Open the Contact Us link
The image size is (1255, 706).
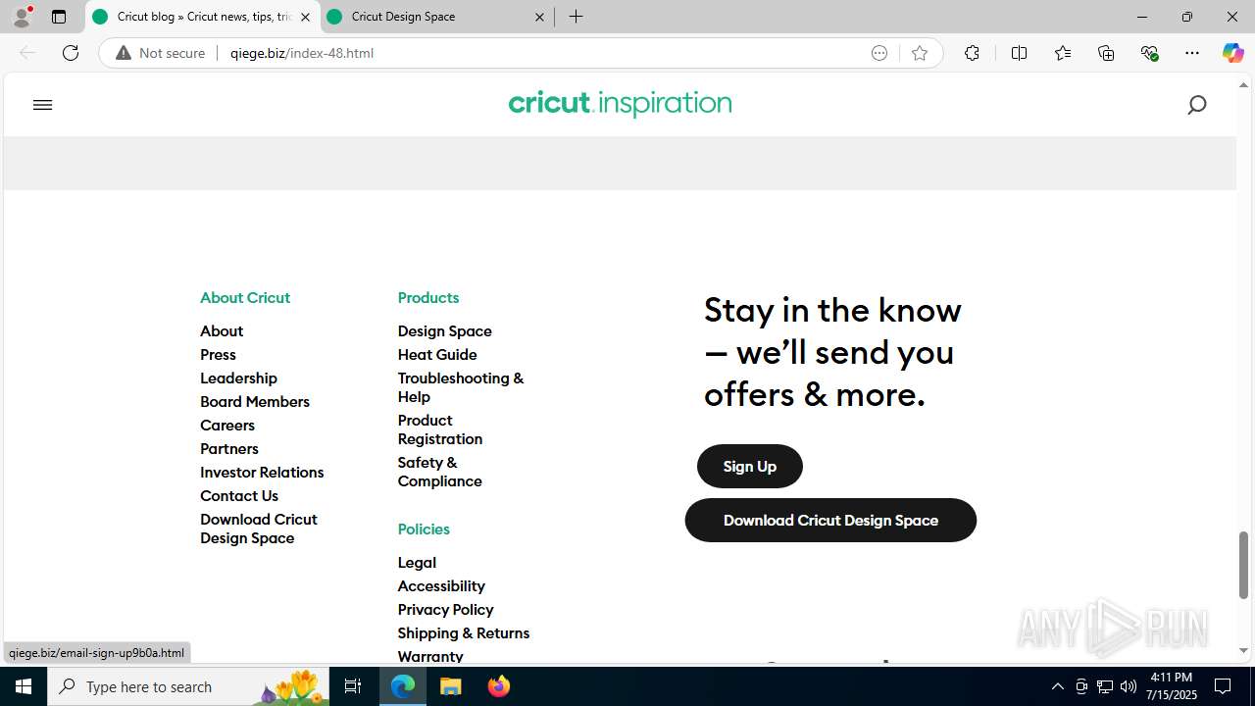239,496
